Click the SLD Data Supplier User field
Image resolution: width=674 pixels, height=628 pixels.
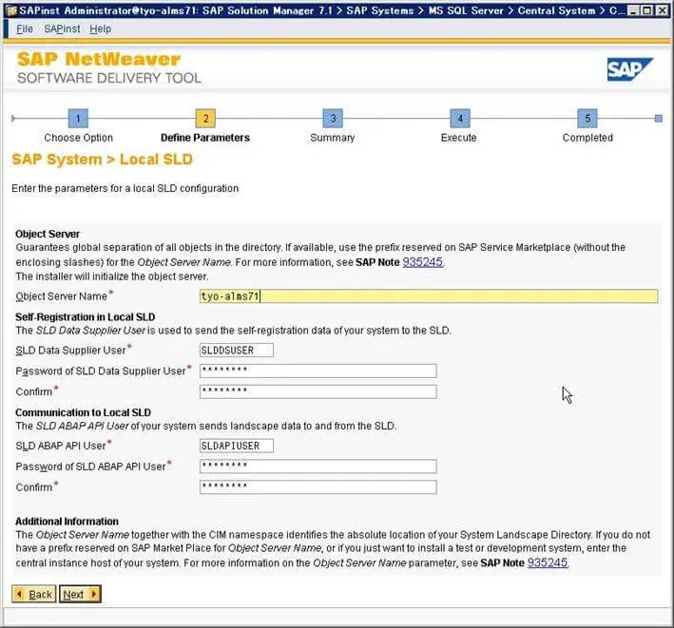point(237,350)
